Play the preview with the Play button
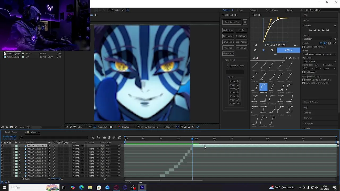The width and height of the screenshot is (340, 191). [319, 31]
